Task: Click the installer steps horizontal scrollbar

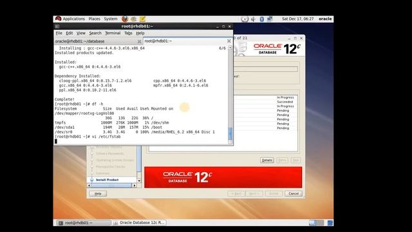Action: pyautogui.click(x=111, y=186)
